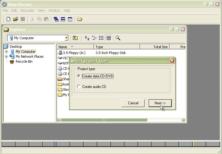Open the Edit menu
This screenshot has width=222, height=154.
click(14, 10)
